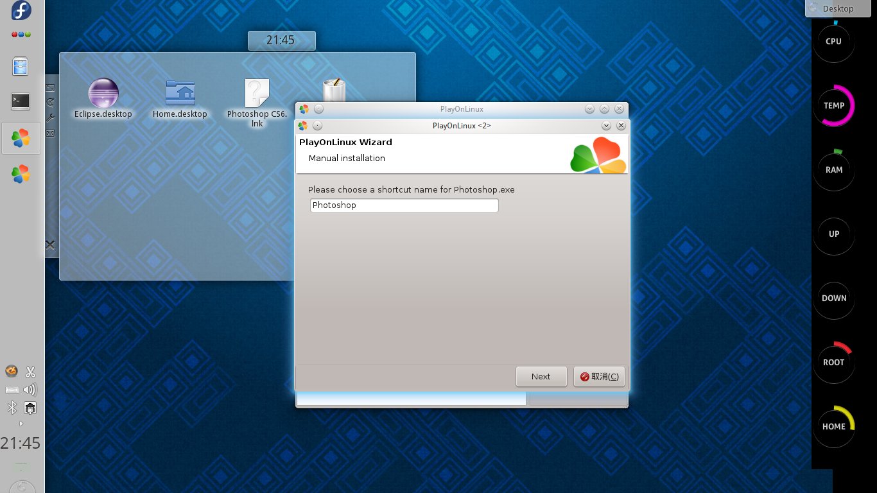Open the PlayOnLinux <2> window menu icon
The image size is (877, 493).
click(x=304, y=126)
